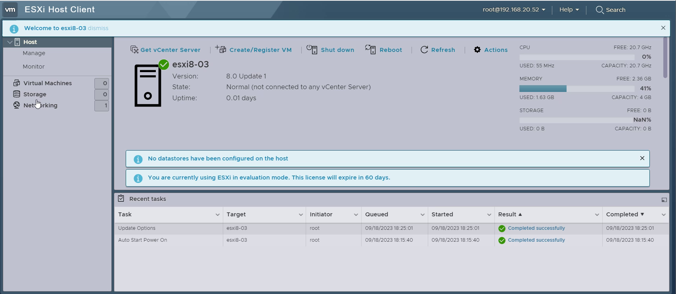Screen dimensions: 676x294
Task: Collapse the Host tree node
Action: coord(10,42)
